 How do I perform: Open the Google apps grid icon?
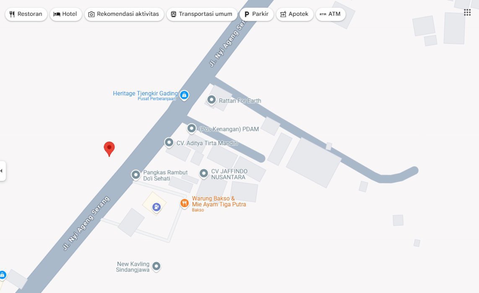click(467, 13)
